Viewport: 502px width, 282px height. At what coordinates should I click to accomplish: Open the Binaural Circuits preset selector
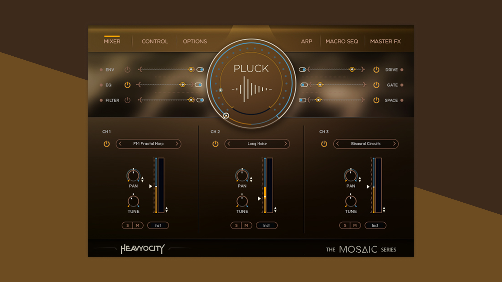tap(366, 144)
